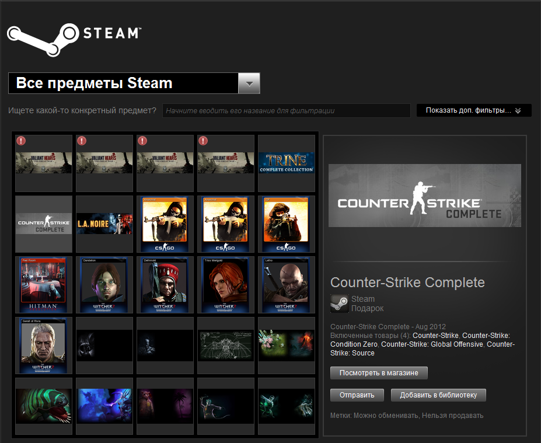Select the chalk blueprint sketch background item
Screen dimensions: 541x443
(x=226, y=346)
